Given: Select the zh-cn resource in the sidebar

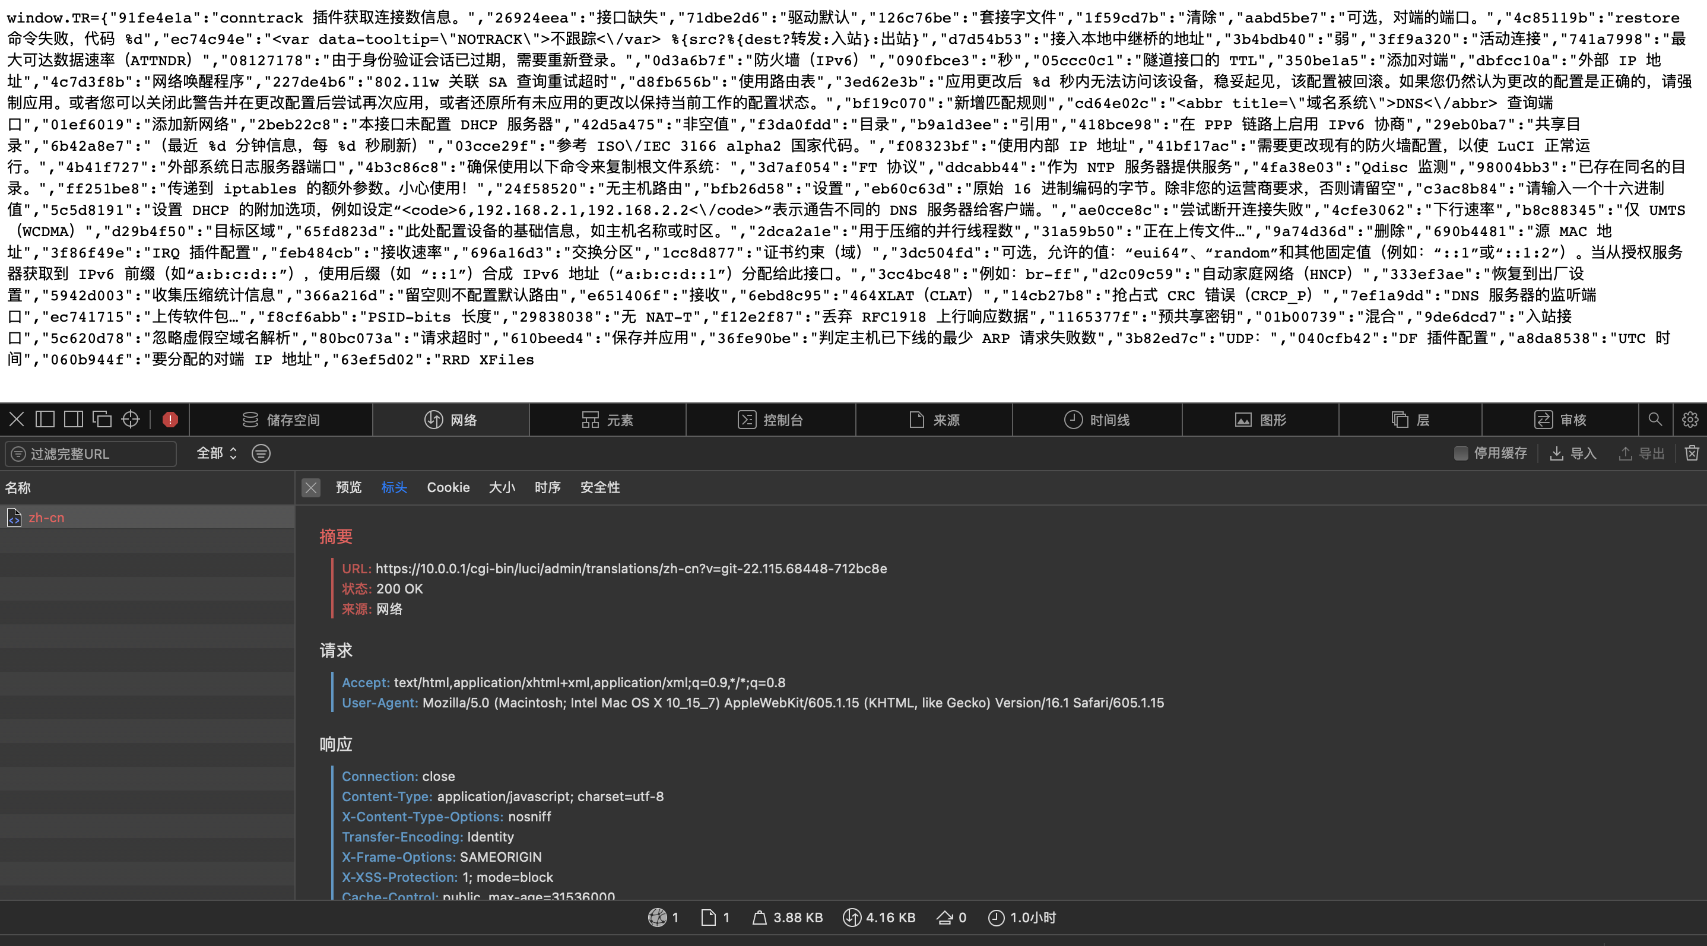Looking at the screenshot, I should click(46, 518).
